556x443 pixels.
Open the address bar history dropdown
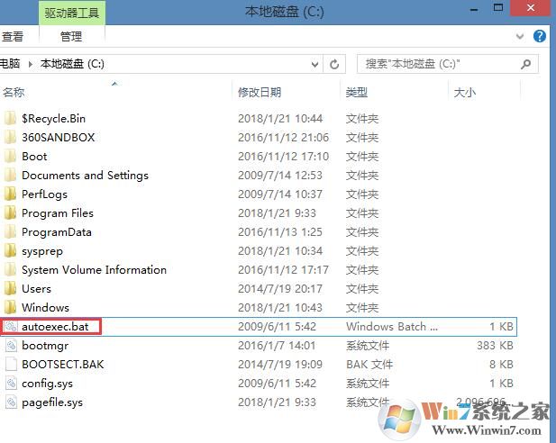tap(314, 65)
